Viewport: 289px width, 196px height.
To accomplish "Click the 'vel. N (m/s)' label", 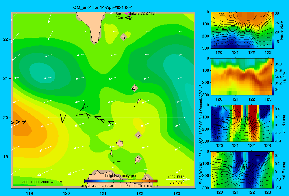I will pos(284,124).
